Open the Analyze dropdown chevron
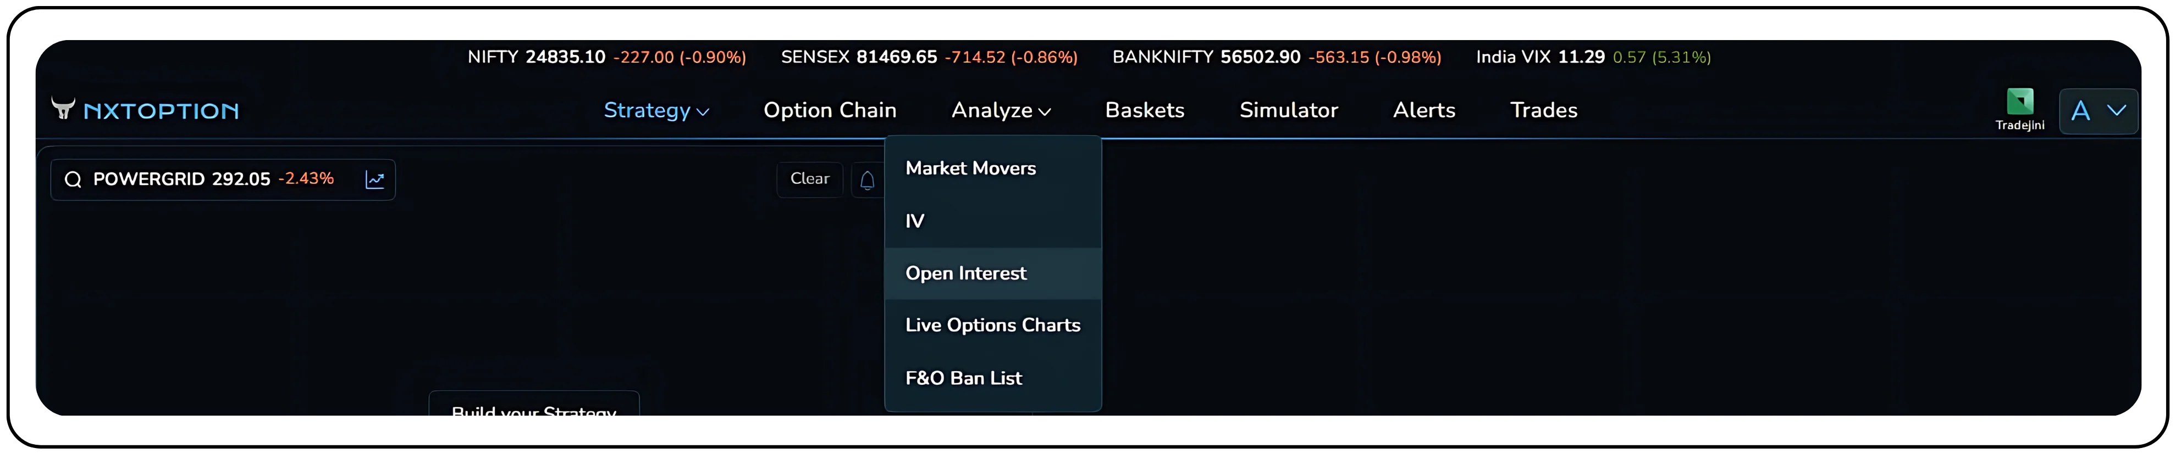 (1044, 111)
